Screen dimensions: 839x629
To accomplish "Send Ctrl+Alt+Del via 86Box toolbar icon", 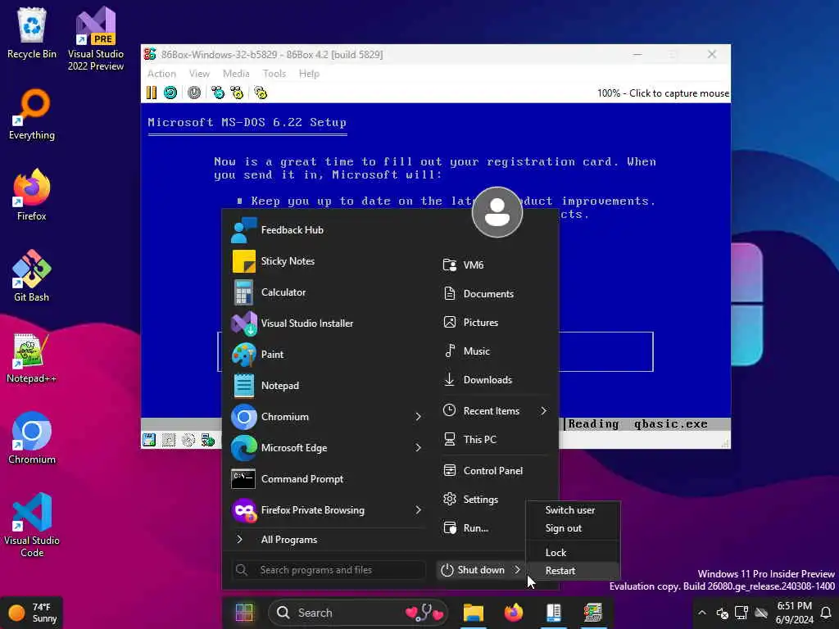I will [218, 93].
